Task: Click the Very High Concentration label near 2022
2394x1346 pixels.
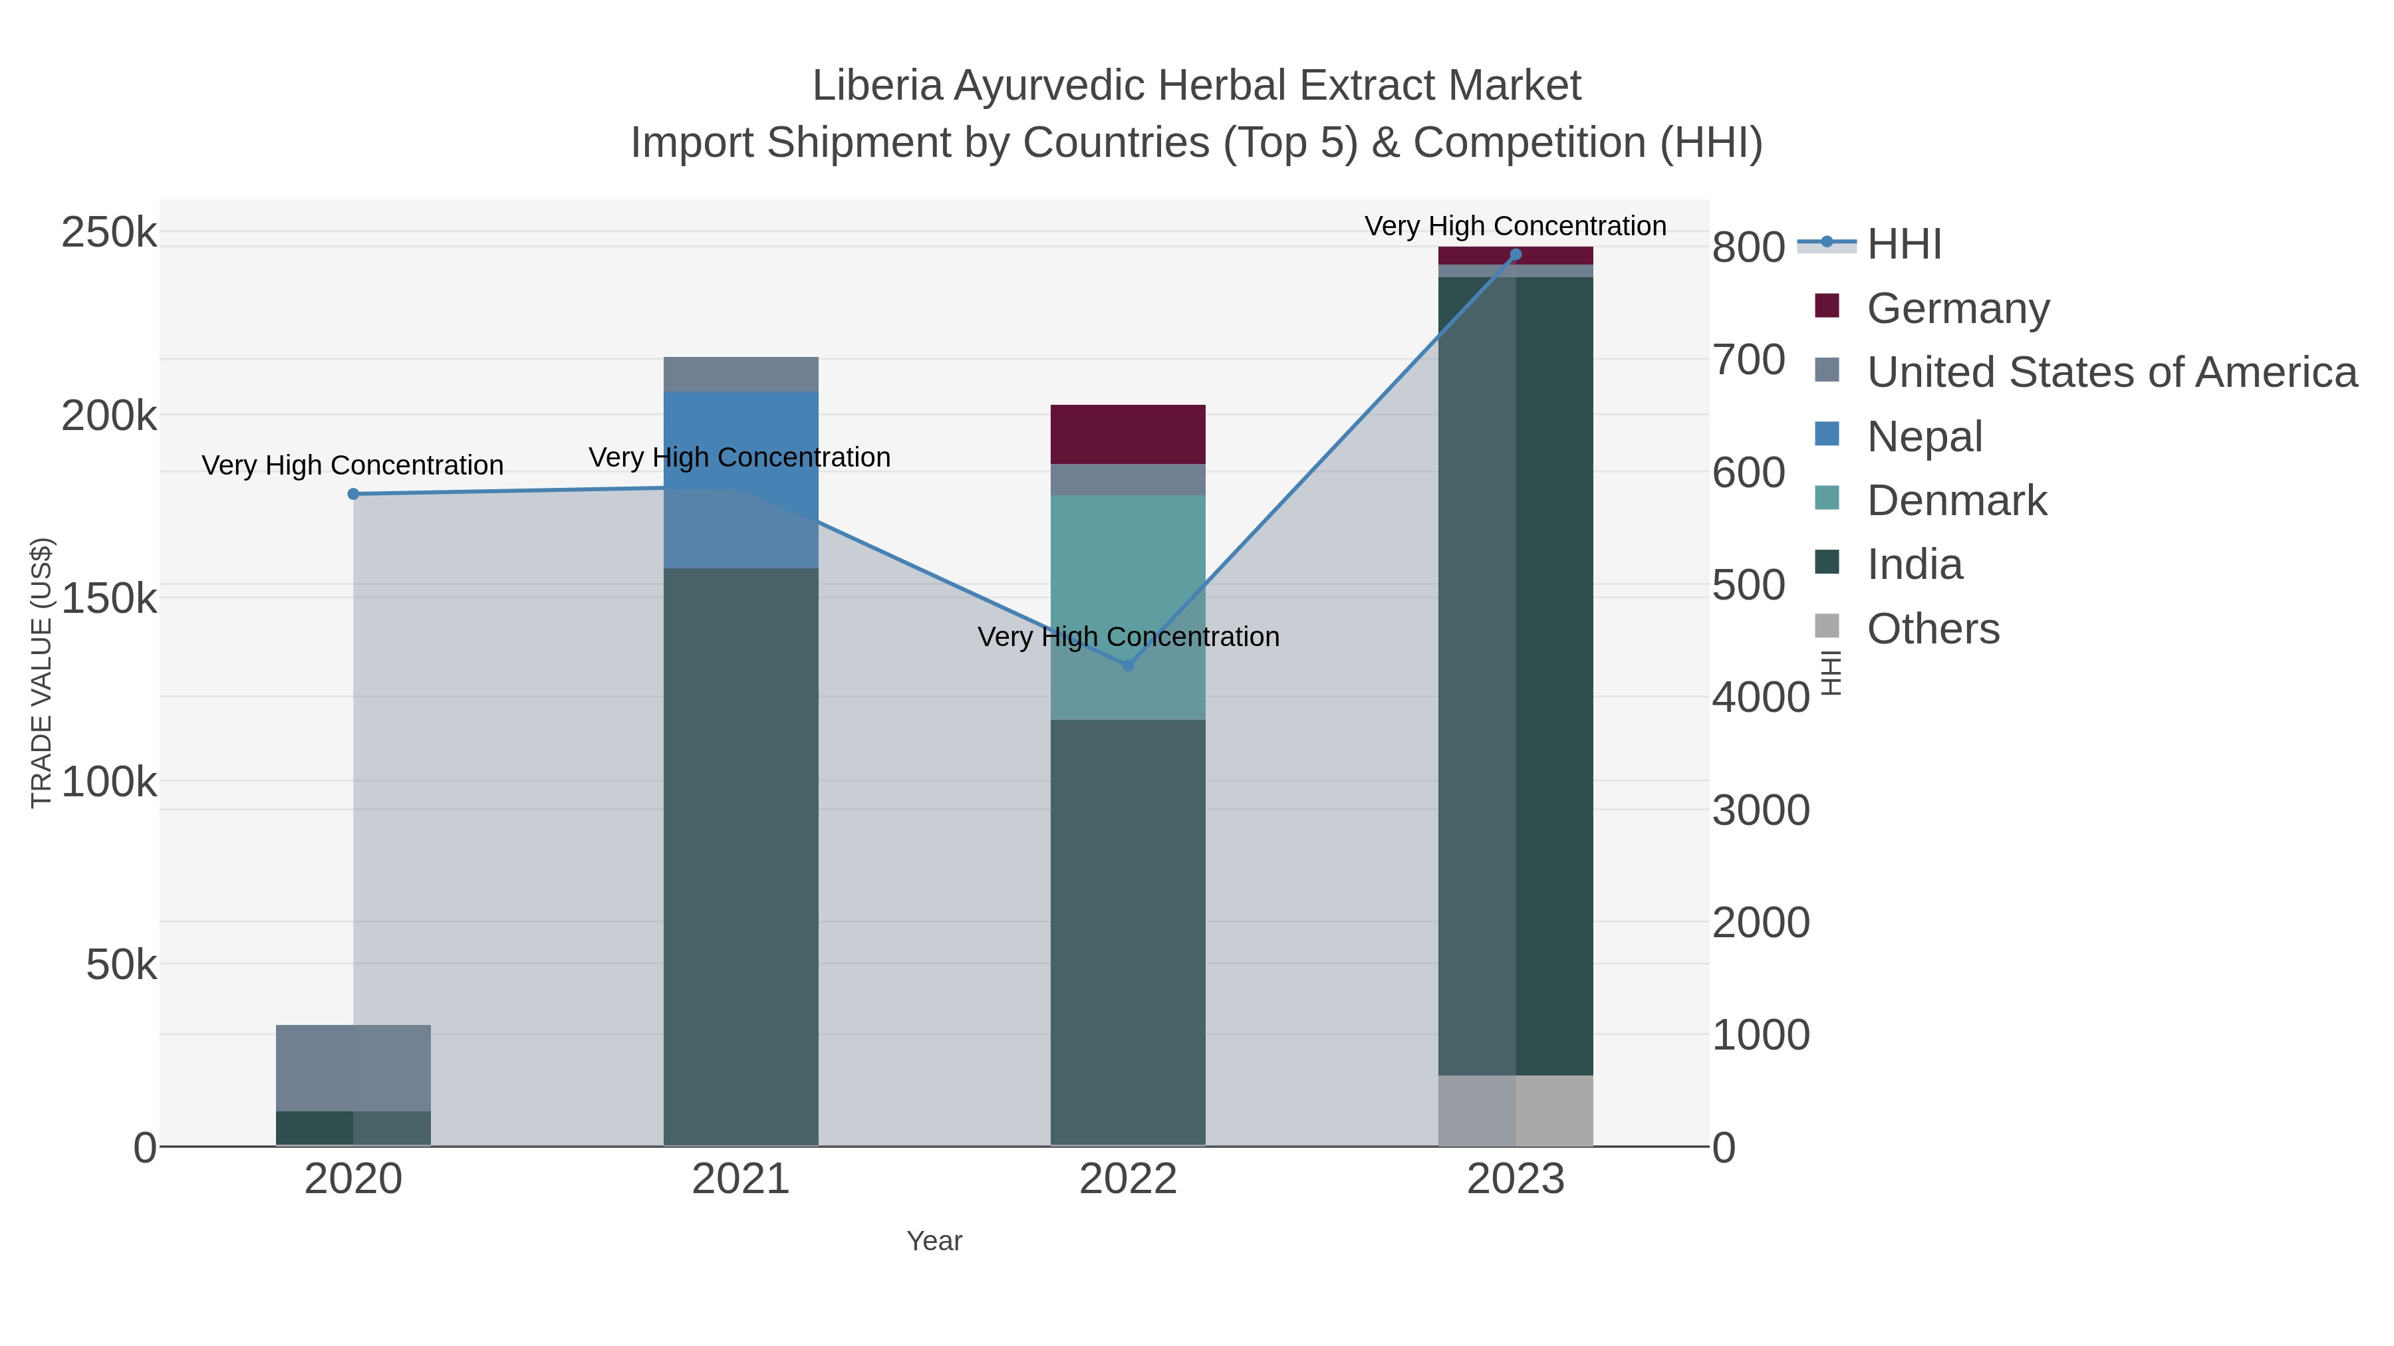Action: pos(1129,636)
